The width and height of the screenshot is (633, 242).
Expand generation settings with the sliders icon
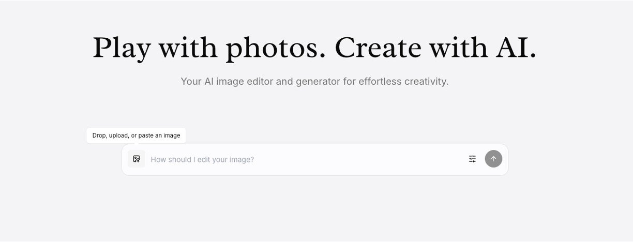(x=472, y=159)
